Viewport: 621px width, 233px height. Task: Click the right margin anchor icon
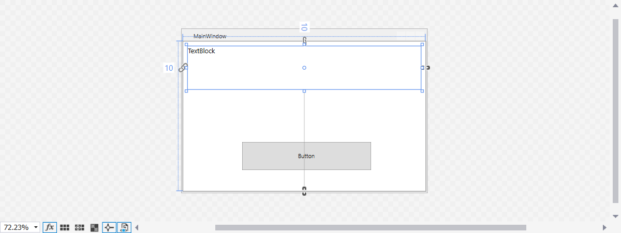[428, 68]
